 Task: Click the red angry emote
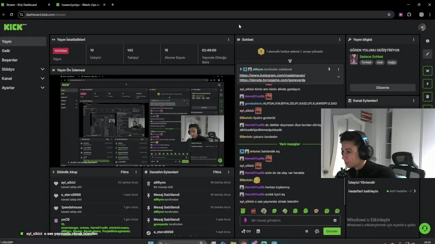[x=253, y=211]
